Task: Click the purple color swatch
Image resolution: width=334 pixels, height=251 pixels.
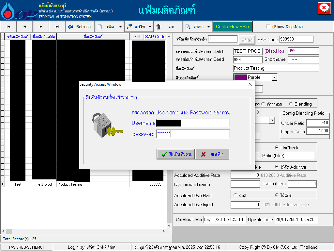Action: click(240, 77)
